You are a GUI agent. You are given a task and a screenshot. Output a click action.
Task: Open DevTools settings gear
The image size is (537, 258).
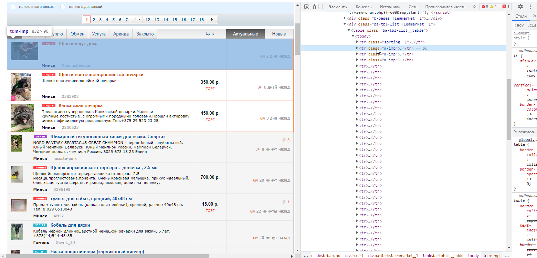520,7
